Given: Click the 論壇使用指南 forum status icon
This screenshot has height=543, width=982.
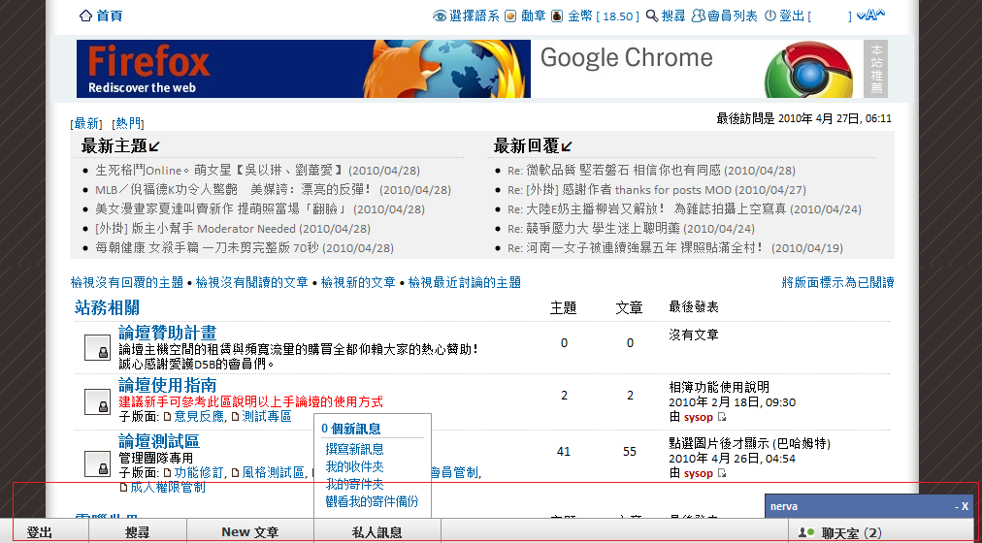Looking at the screenshot, I should (x=97, y=401).
